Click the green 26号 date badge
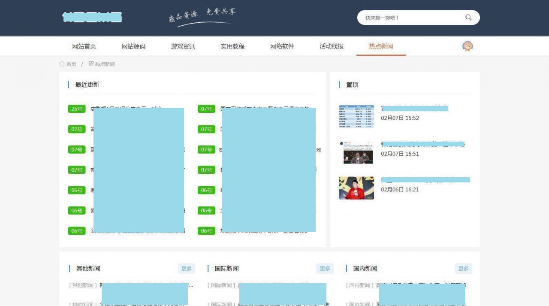The width and height of the screenshot is (549, 306). (x=76, y=109)
